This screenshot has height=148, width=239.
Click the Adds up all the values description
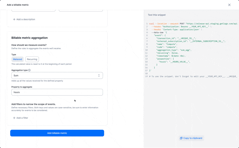37,81
